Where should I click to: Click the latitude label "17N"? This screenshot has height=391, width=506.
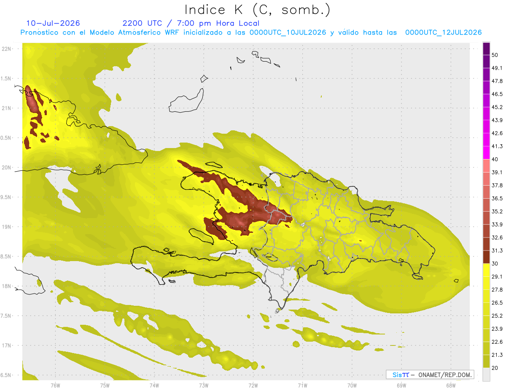tap(7, 345)
